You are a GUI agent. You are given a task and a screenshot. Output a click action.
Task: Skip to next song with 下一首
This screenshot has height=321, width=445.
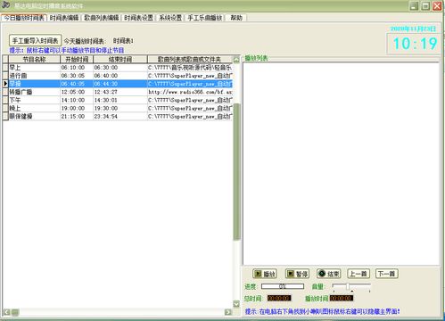point(387,274)
